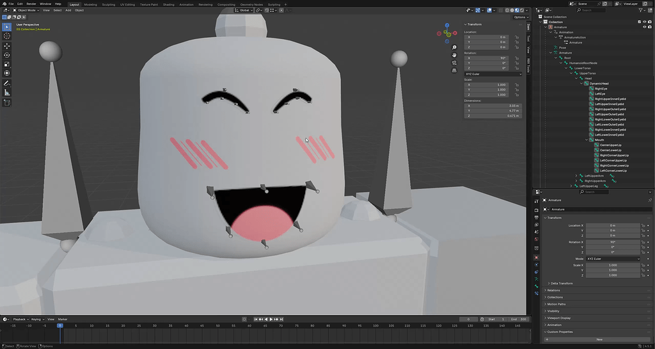The height and width of the screenshot is (349, 655).
Task: Select the Measure tool
Action: (x=6, y=93)
